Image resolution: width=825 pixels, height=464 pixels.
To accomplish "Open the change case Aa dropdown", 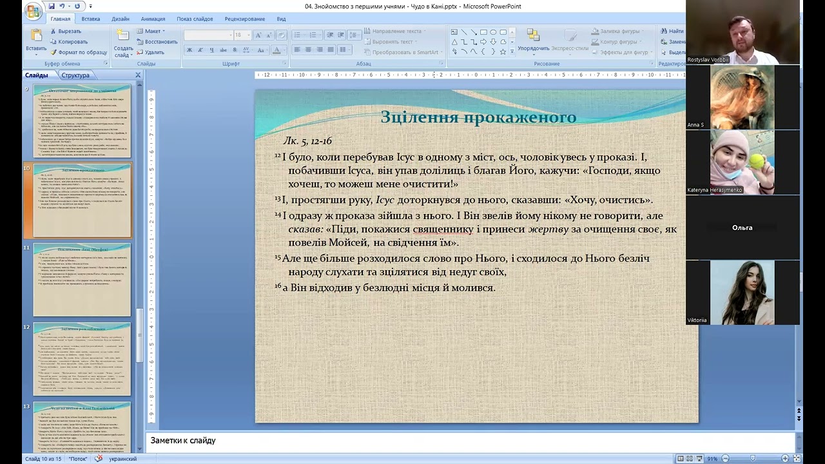I will 262,50.
